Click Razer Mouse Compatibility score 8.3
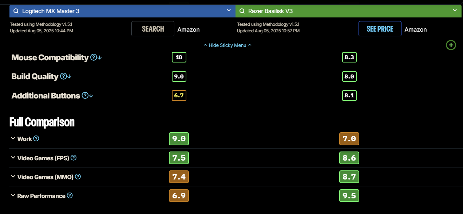463x214 pixels. 349,57
